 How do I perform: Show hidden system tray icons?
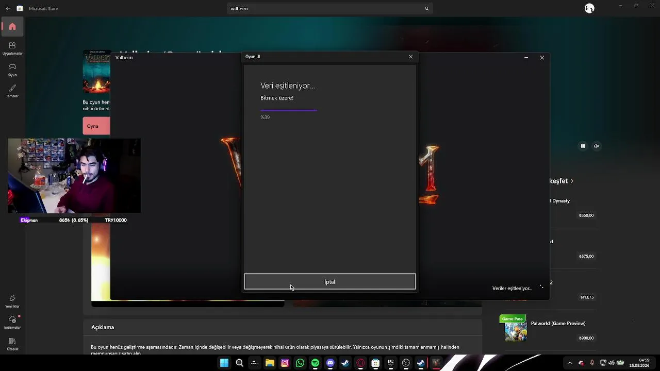[570, 363]
